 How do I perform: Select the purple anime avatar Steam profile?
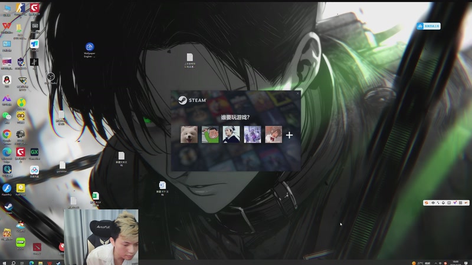pyautogui.click(x=253, y=134)
